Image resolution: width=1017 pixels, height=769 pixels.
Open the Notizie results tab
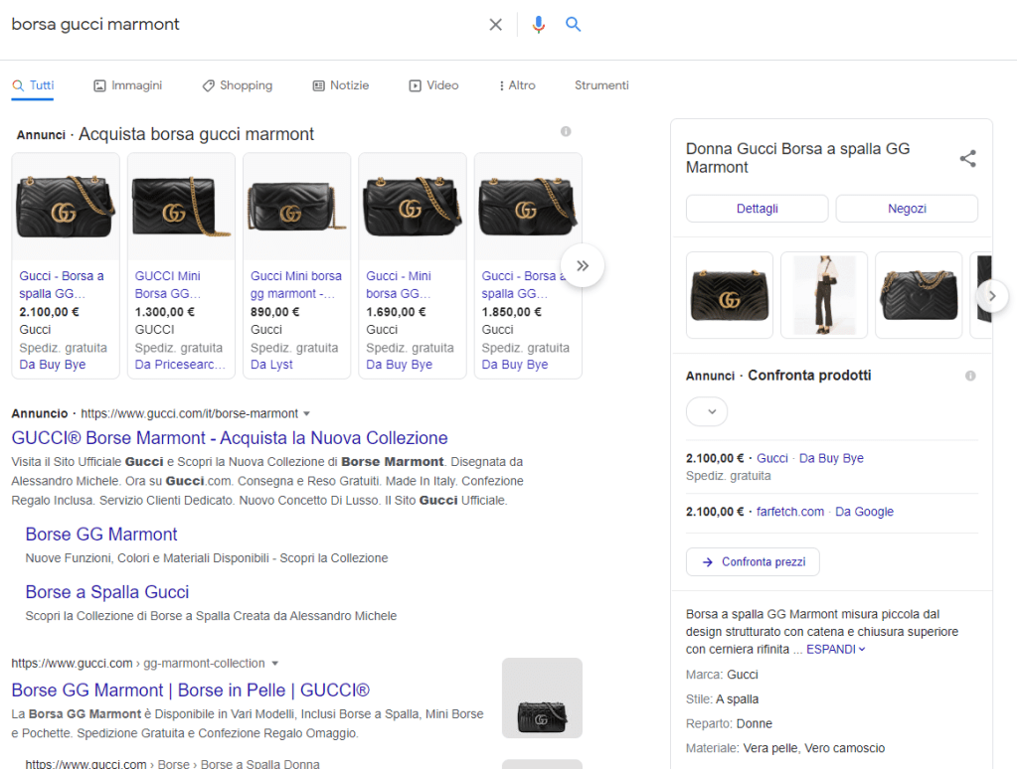[x=340, y=85]
